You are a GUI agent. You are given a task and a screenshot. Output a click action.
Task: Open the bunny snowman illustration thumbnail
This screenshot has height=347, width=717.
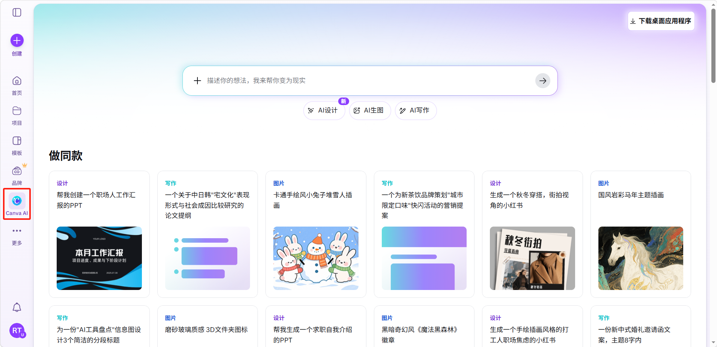point(316,258)
